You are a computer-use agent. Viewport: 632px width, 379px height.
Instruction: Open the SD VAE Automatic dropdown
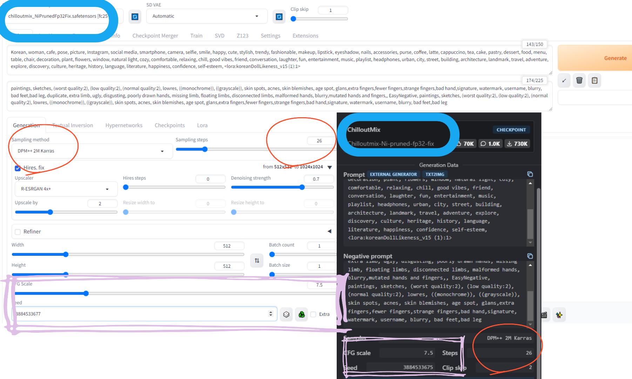(207, 16)
